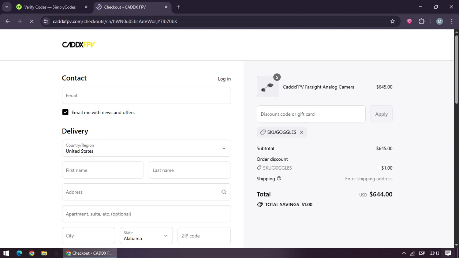Go forward in browser history
The width and height of the screenshot is (459, 258).
coord(20,21)
